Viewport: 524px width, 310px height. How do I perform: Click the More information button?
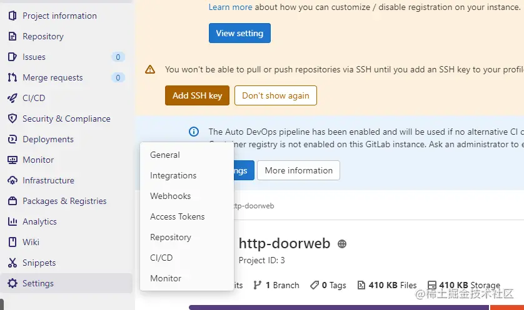tap(298, 170)
